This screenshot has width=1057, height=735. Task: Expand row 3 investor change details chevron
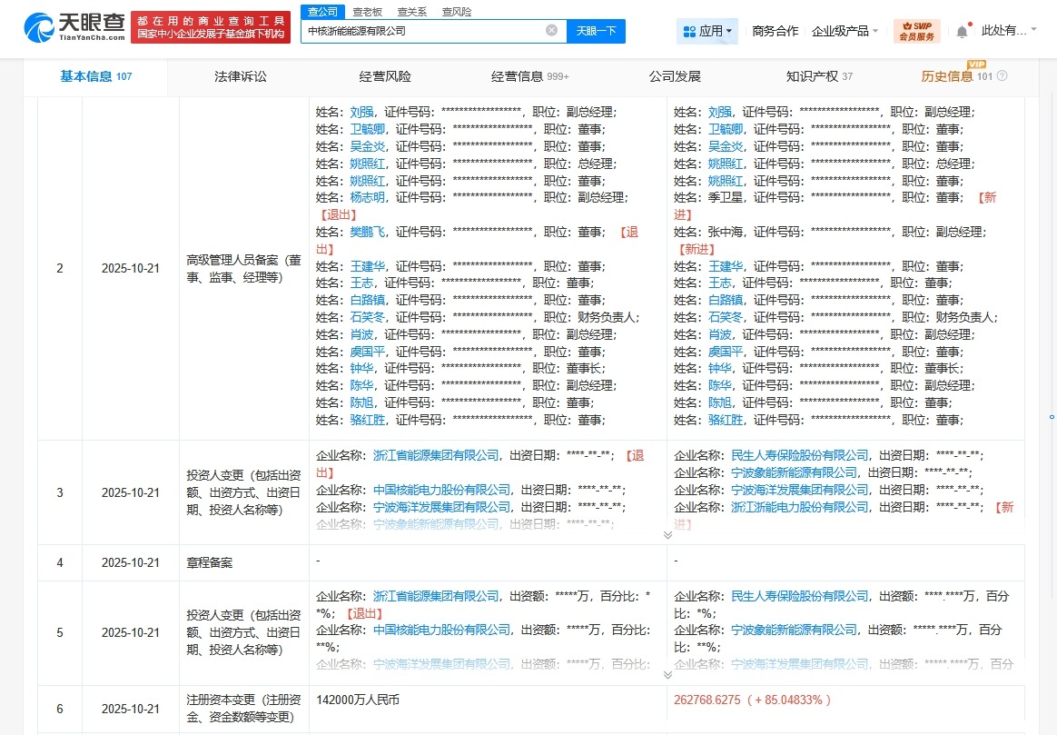coord(667,534)
